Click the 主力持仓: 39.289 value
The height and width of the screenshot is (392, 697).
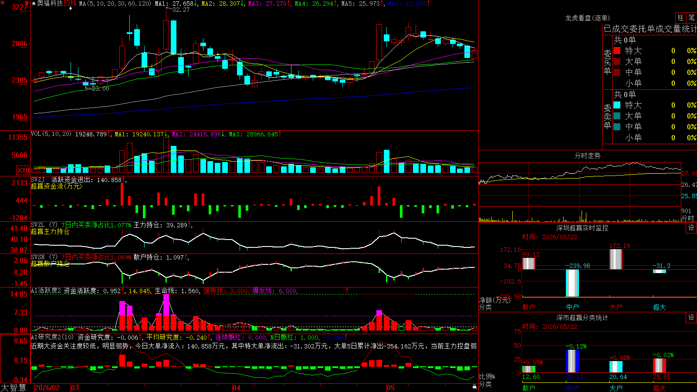coord(162,225)
